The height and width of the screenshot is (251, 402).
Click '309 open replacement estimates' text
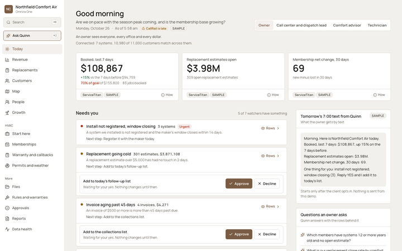(x=212, y=78)
